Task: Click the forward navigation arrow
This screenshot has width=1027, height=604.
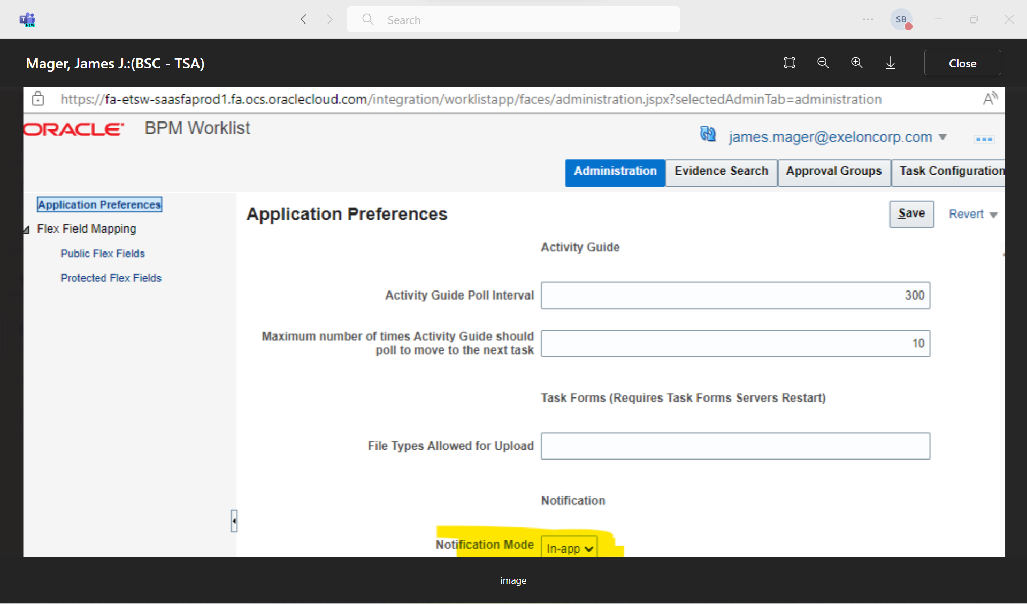Action: point(330,19)
